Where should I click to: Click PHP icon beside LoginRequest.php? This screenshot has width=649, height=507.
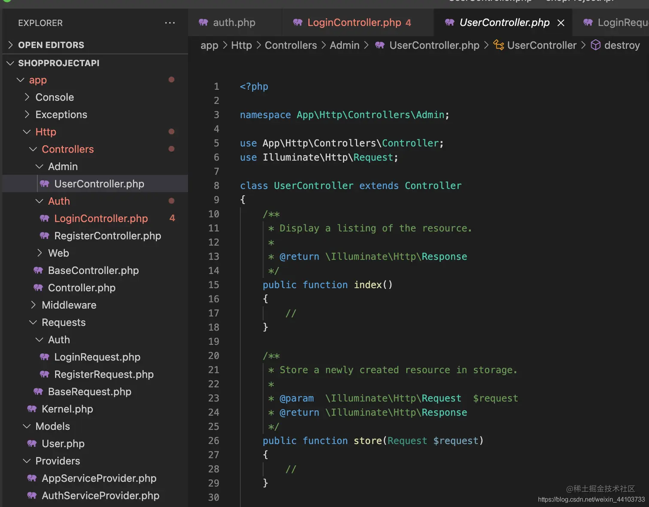(45, 357)
